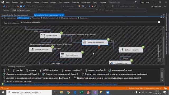Click the Save file toolbar icon
The height and width of the screenshot is (95, 169).
coord(21,6)
